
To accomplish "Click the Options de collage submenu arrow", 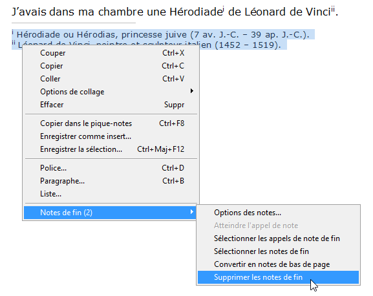I will (192, 91).
